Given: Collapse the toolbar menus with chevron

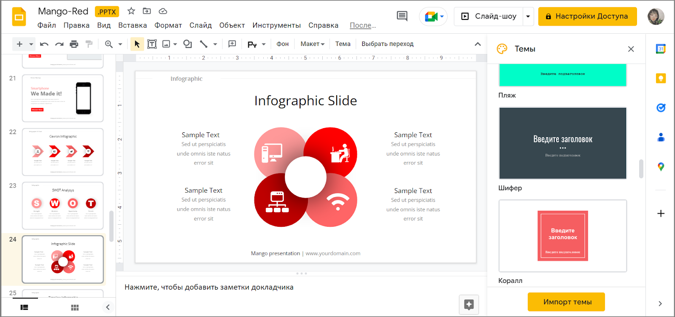Looking at the screenshot, I should 478,44.
